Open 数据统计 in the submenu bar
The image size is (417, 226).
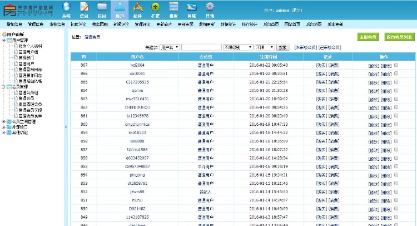point(228,24)
